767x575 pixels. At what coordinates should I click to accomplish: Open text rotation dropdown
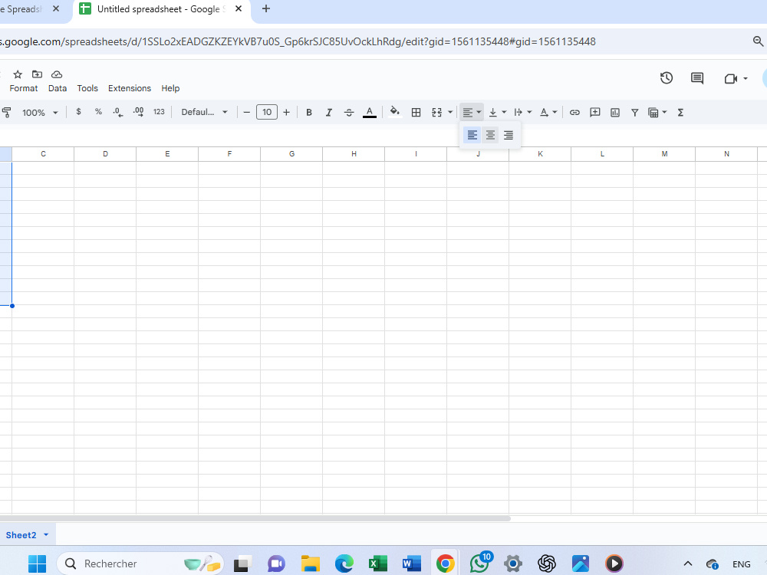coord(548,113)
